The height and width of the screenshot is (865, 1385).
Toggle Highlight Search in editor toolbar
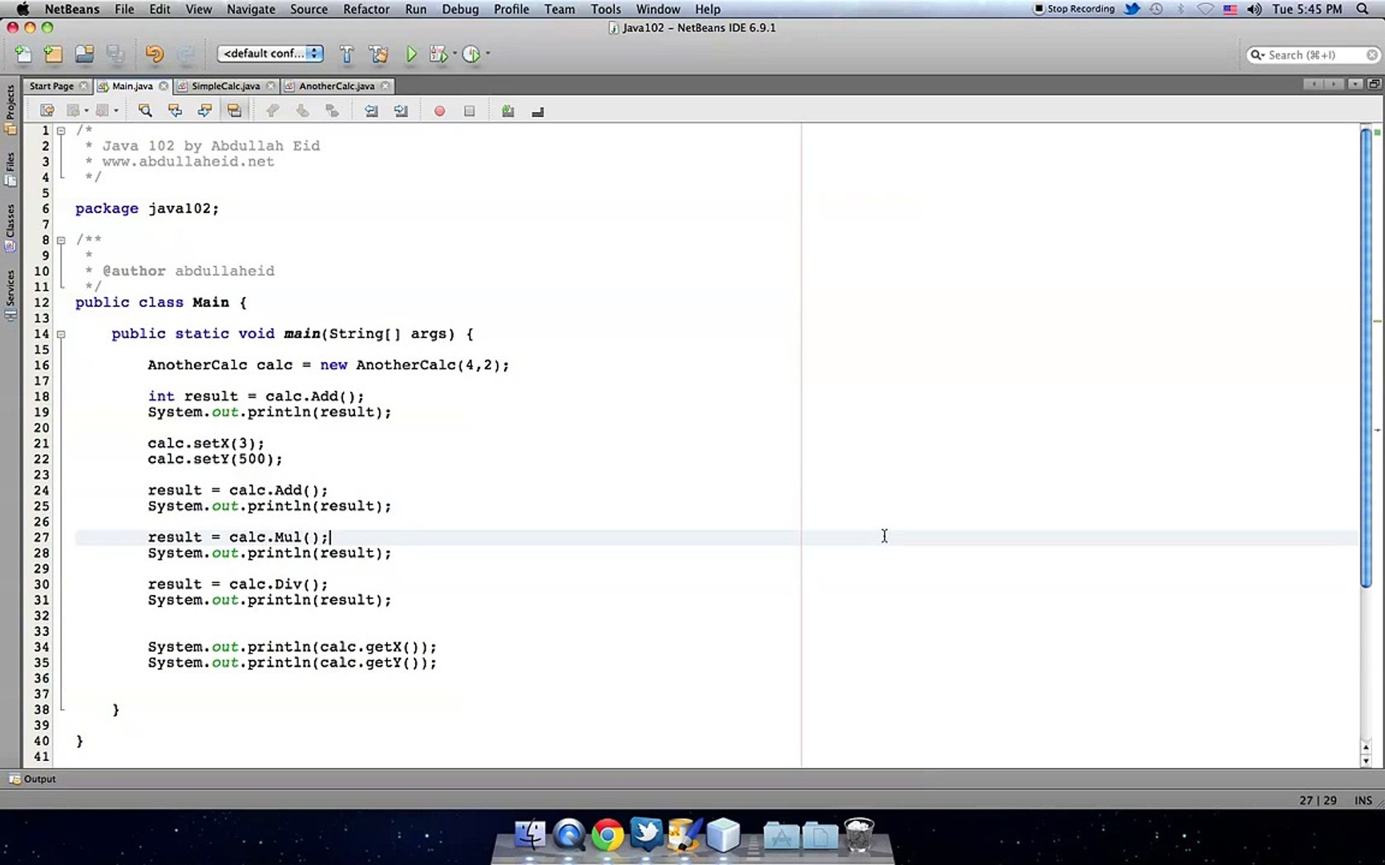(x=235, y=111)
